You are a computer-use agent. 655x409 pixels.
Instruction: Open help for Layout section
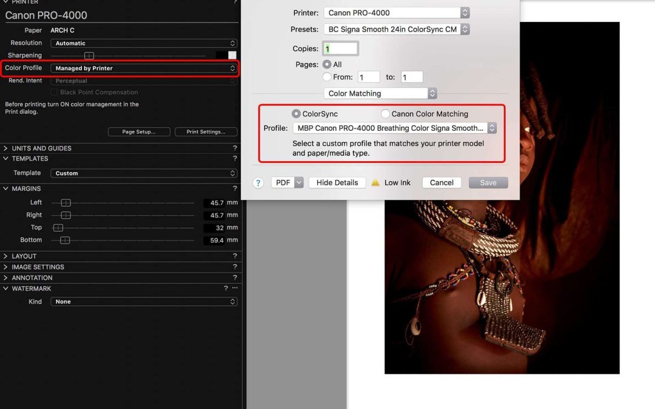(x=235, y=256)
